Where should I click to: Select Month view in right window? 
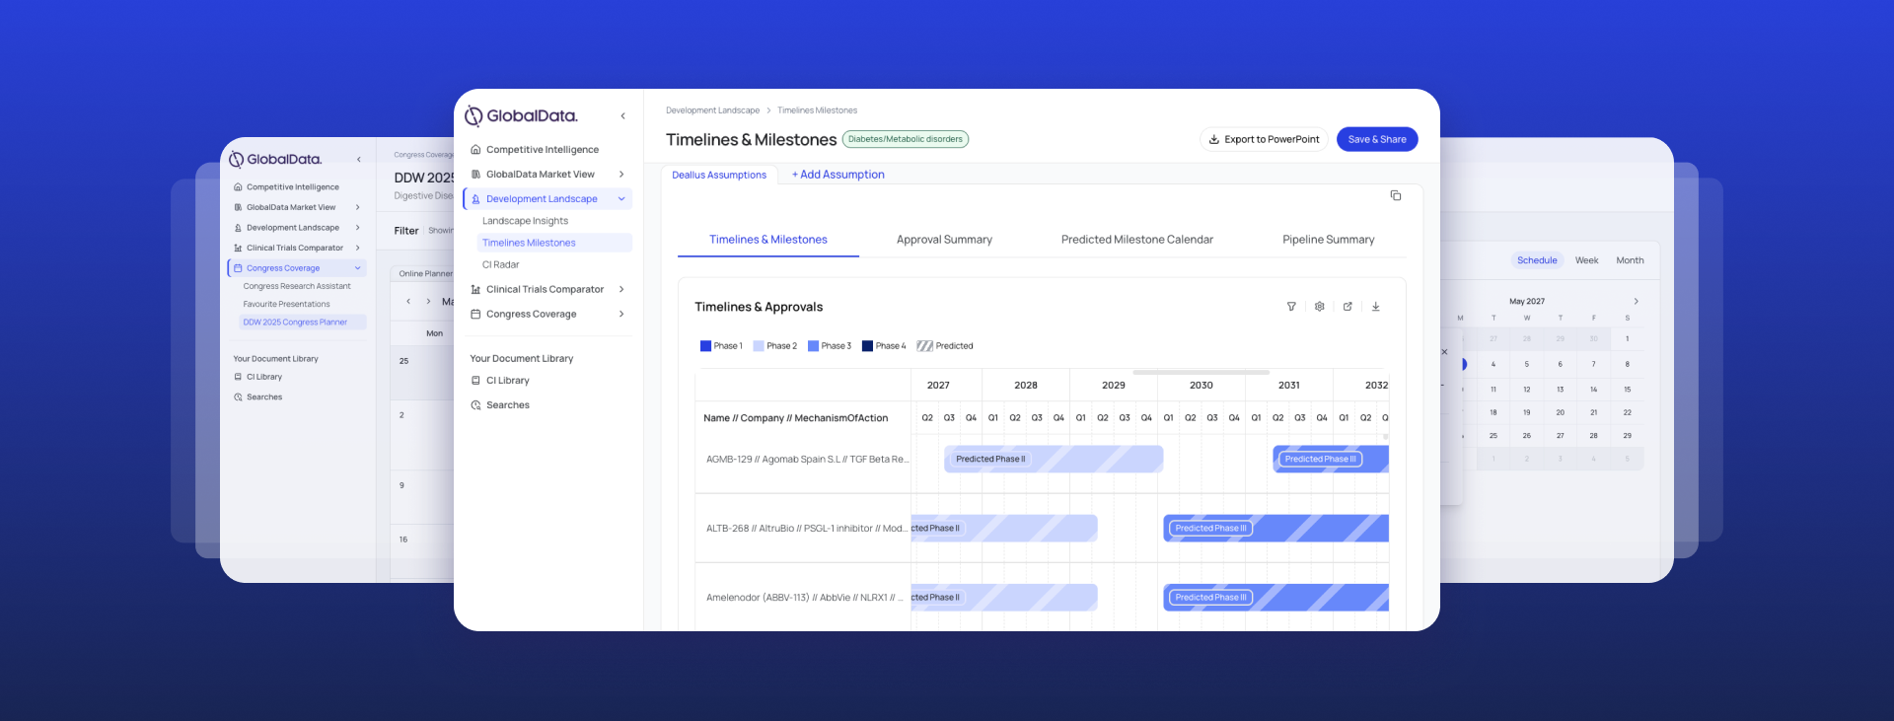coord(1630,260)
